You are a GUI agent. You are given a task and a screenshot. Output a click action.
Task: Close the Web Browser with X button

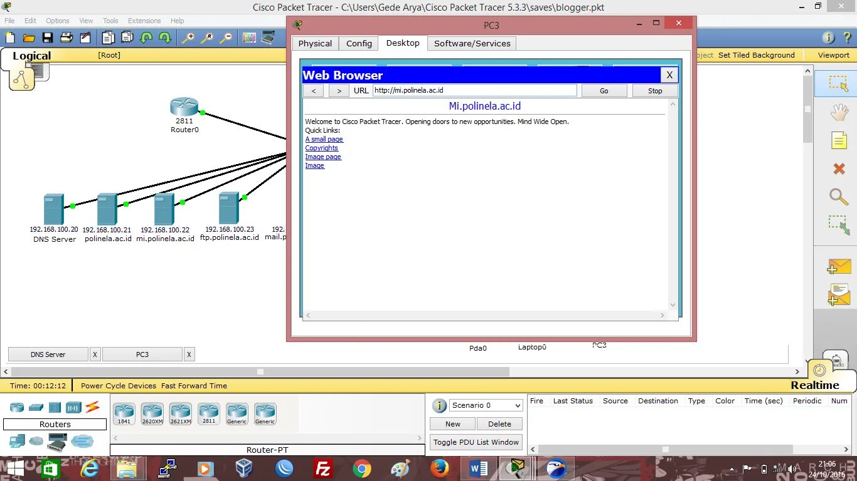pyautogui.click(x=669, y=75)
